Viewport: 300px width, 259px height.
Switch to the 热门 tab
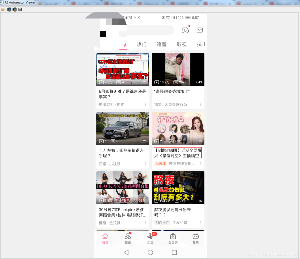(x=141, y=44)
